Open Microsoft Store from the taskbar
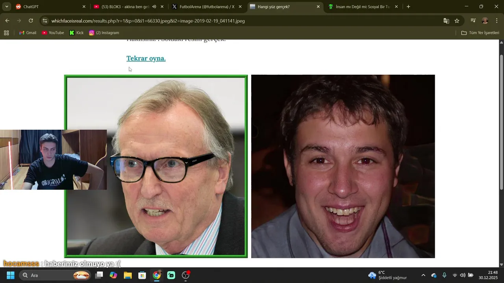The width and height of the screenshot is (504, 283). pos(142,275)
